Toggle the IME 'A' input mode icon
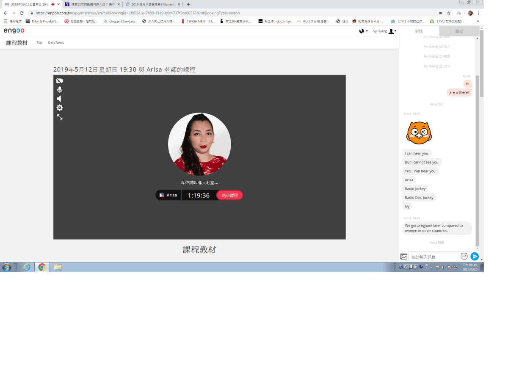 click(x=405, y=267)
